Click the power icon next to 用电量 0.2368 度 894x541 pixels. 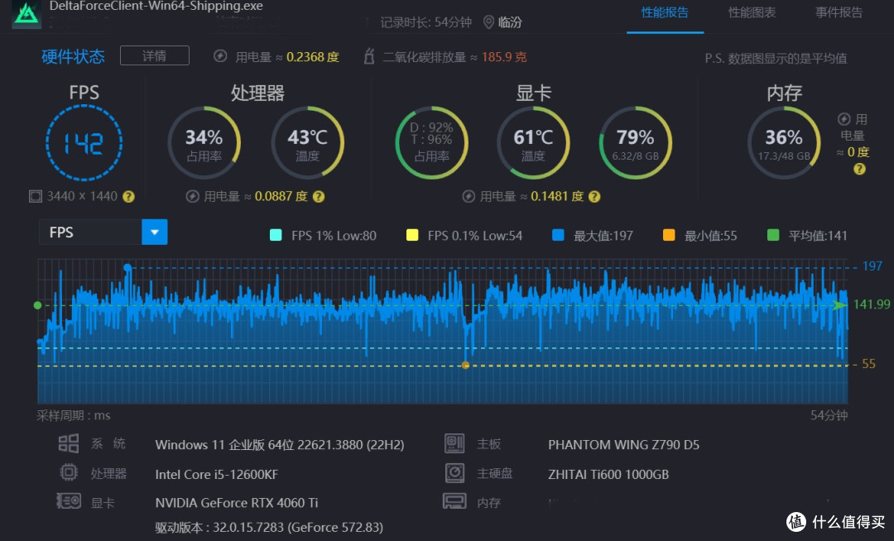point(220,56)
